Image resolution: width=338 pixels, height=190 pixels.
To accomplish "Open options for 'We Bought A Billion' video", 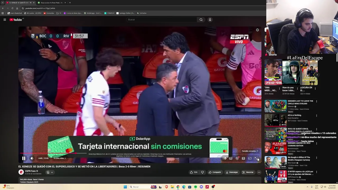I will (317, 158).
